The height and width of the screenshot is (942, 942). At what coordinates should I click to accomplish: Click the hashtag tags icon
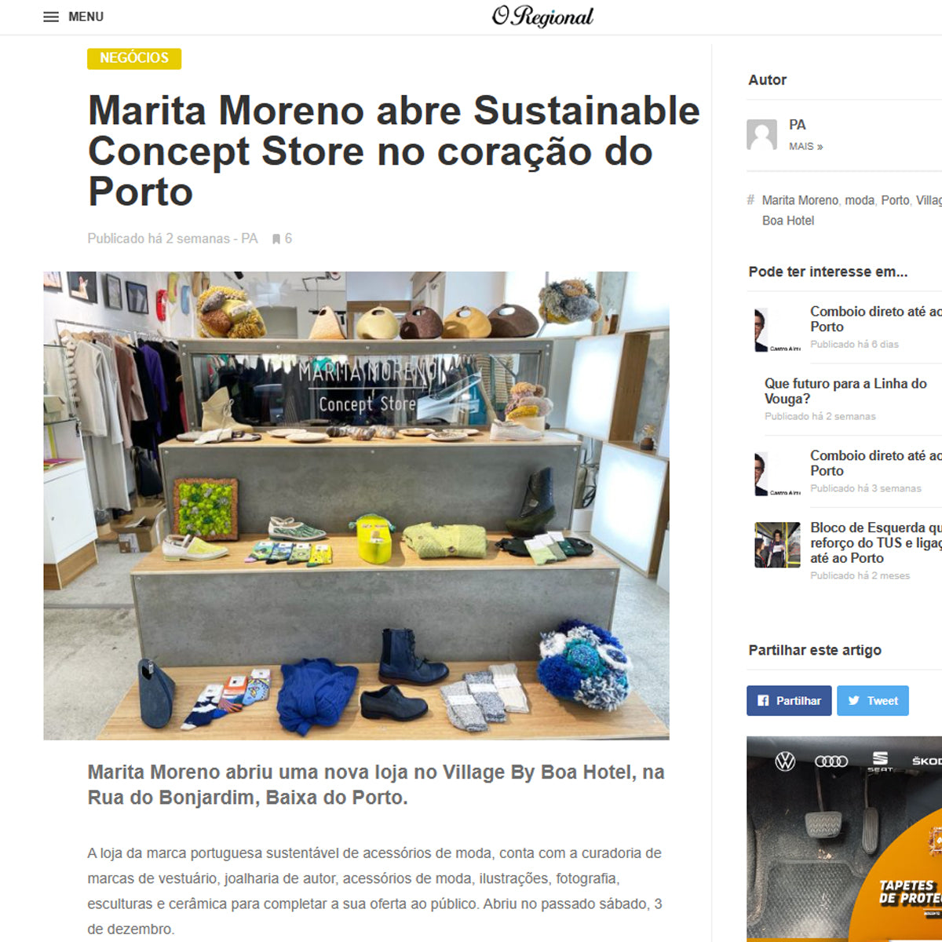tap(750, 200)
